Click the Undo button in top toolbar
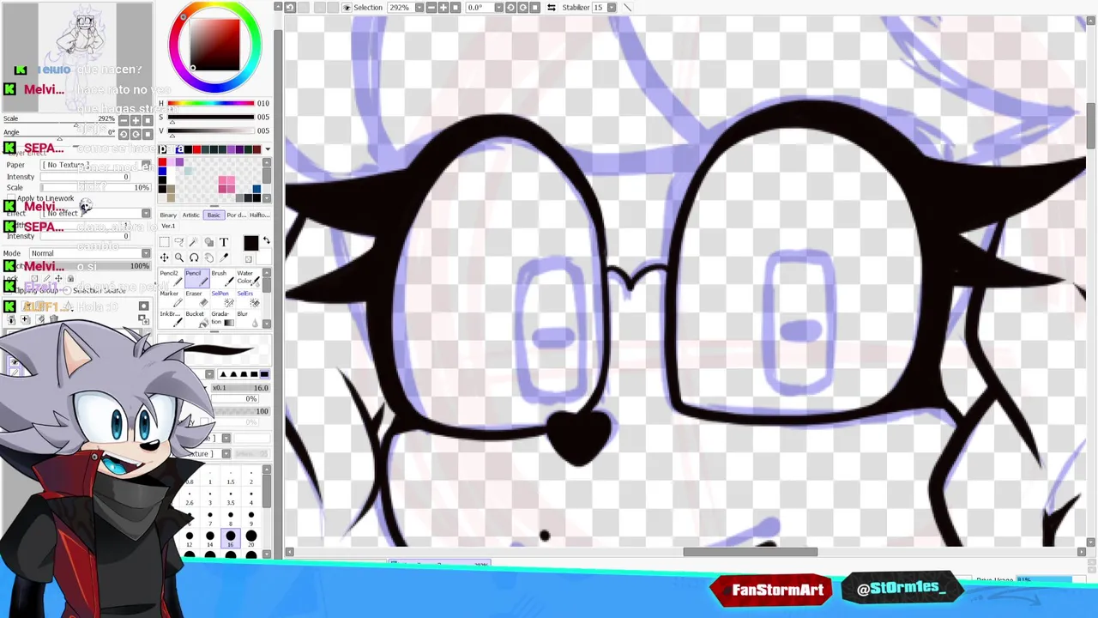 click(x=290, y=7)
